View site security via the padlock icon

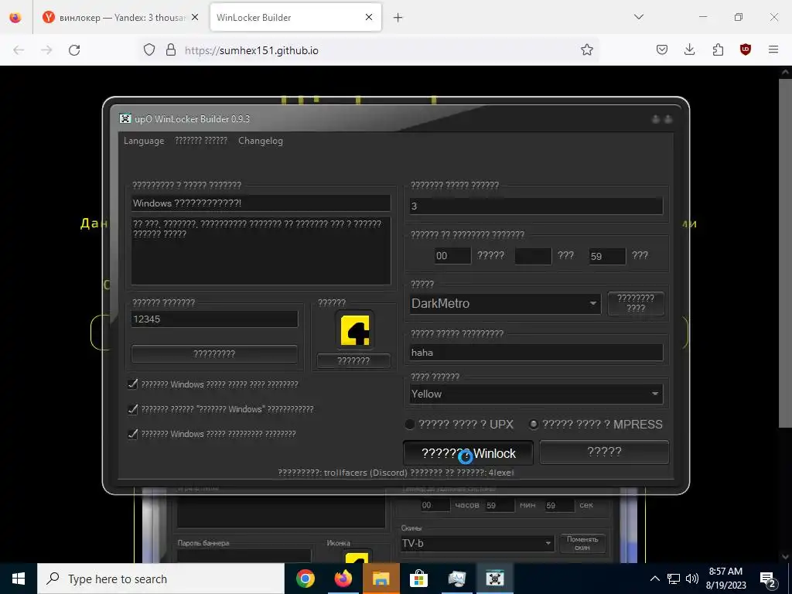click(171, 49)
